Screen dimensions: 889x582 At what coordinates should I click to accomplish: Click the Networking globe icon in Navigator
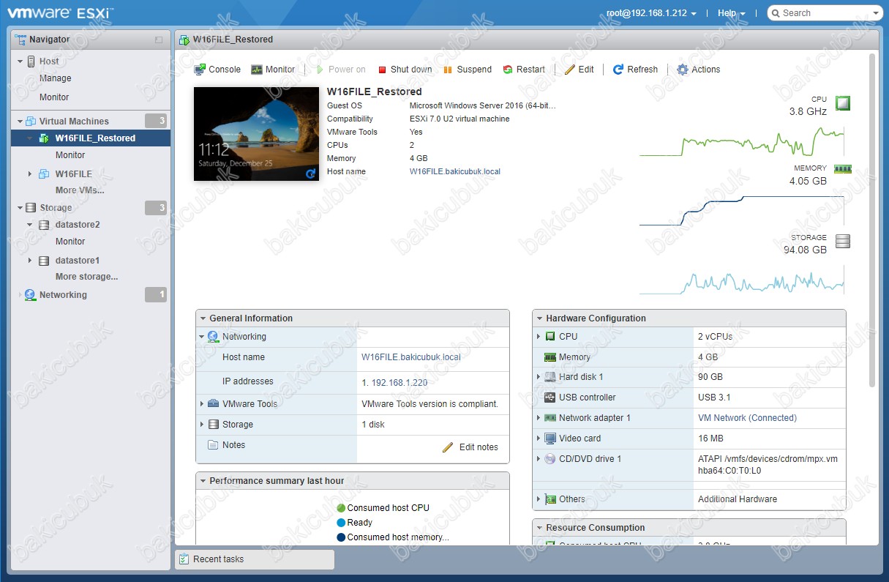tap(30, 295)
